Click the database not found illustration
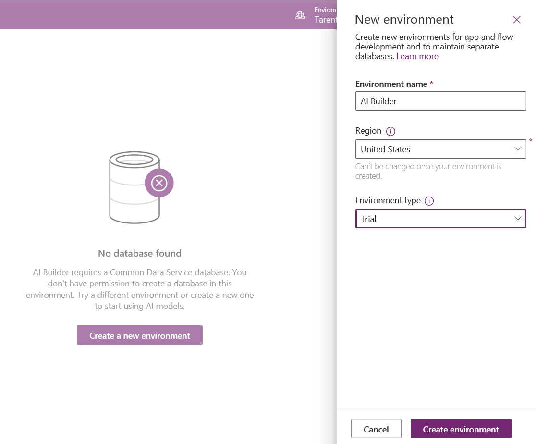The width and height of the screenshot is (536, 444). point(141,187)
